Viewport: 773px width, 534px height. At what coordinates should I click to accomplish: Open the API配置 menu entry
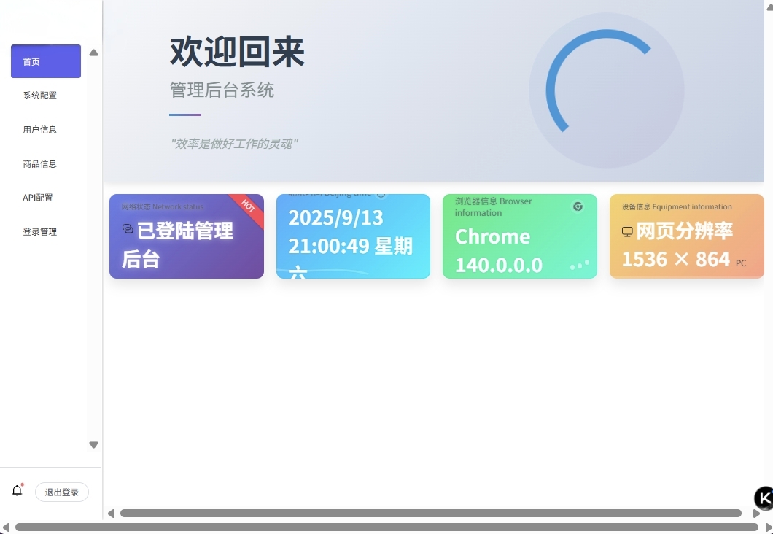pos(38,198)
